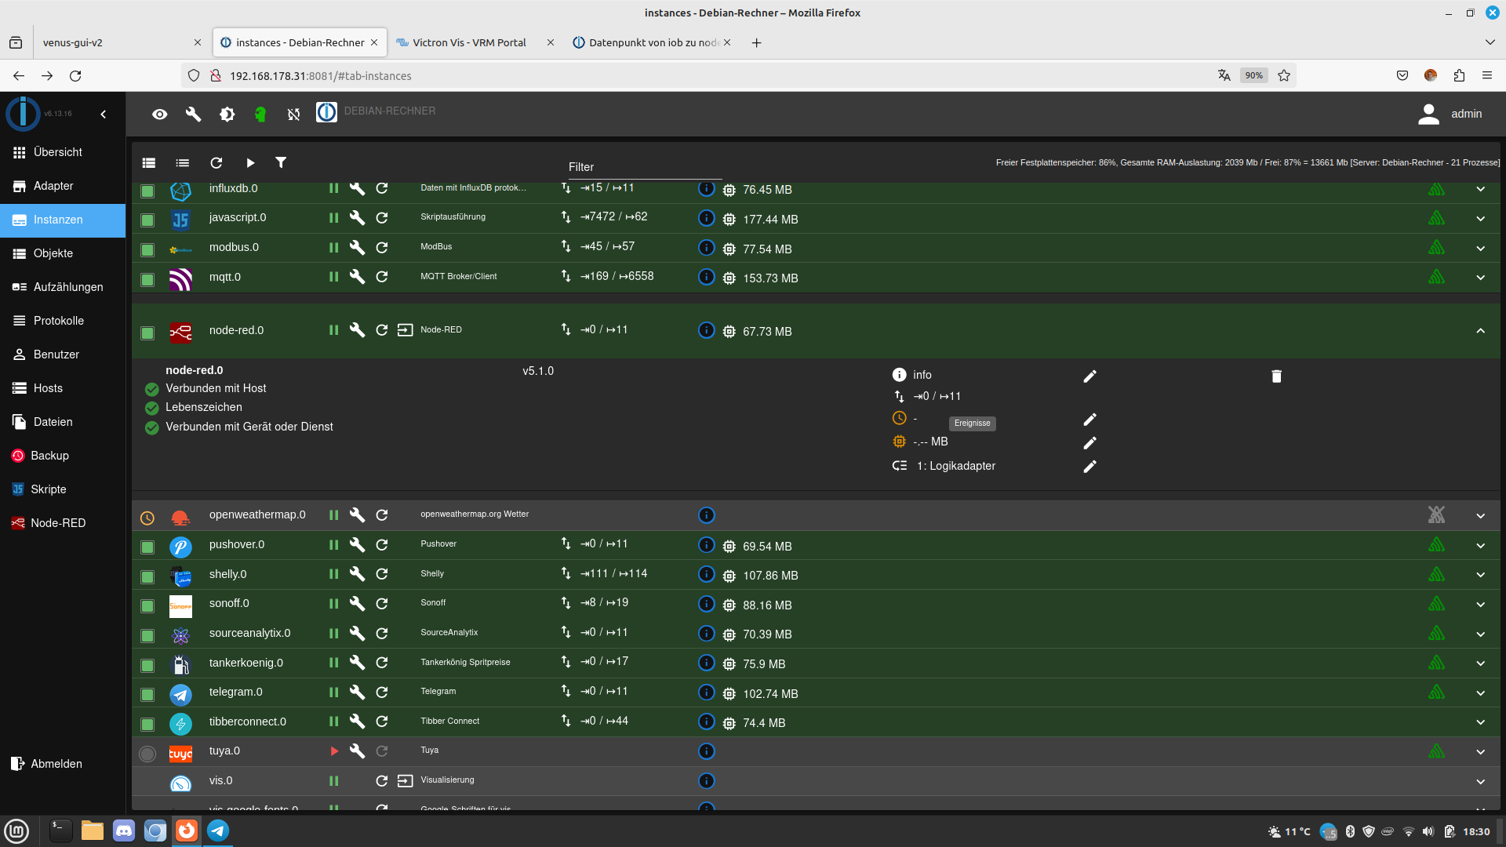1506x847 pixels.
Task: Delete node-red.0 instance with trash icon
Action: coord(1276,376)
